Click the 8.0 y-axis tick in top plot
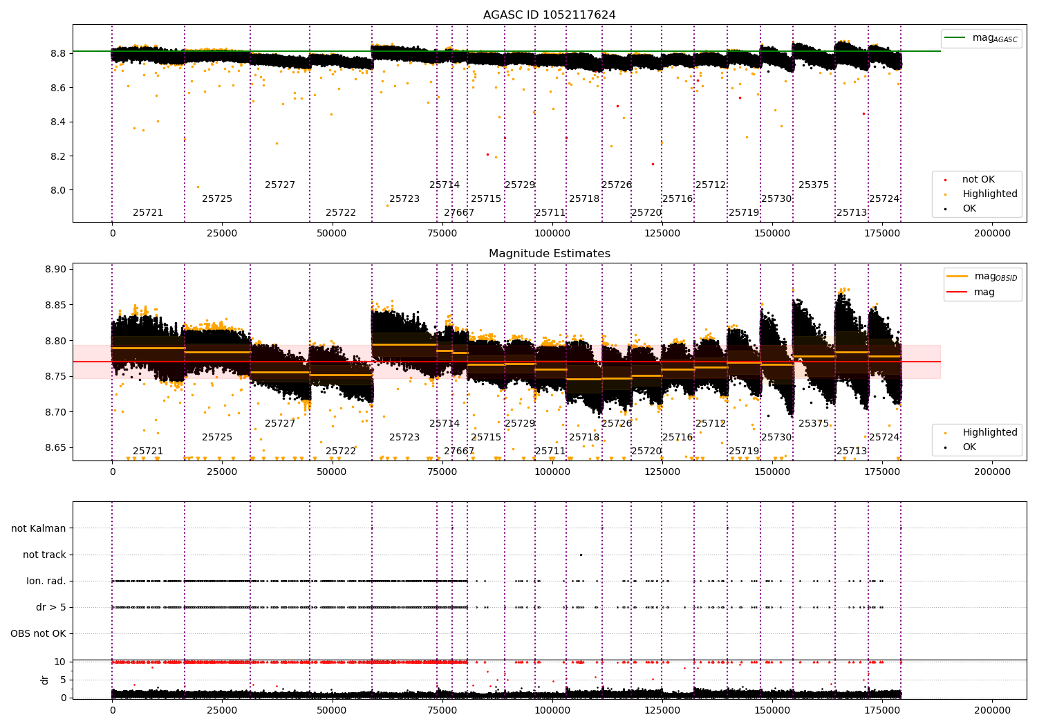This screenshot has height=726, width=1037. [58, 191]
